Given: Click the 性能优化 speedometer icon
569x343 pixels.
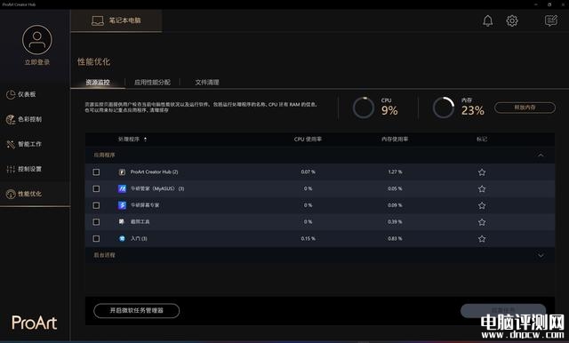Looking at the screenshot, I should point(11,194).
